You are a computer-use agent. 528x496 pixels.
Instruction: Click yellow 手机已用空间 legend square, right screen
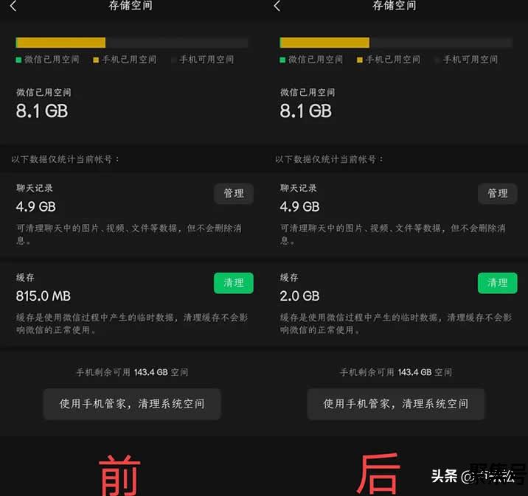click(x=360, y=60)
